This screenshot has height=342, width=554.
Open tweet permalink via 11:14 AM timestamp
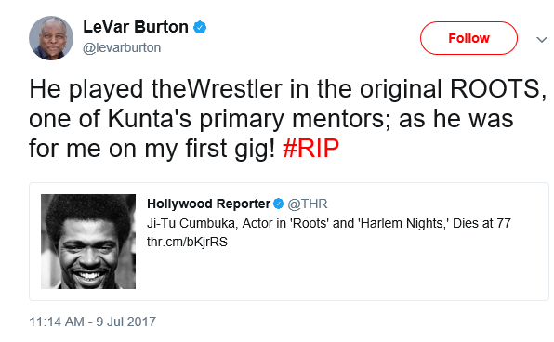coord(57,322)
